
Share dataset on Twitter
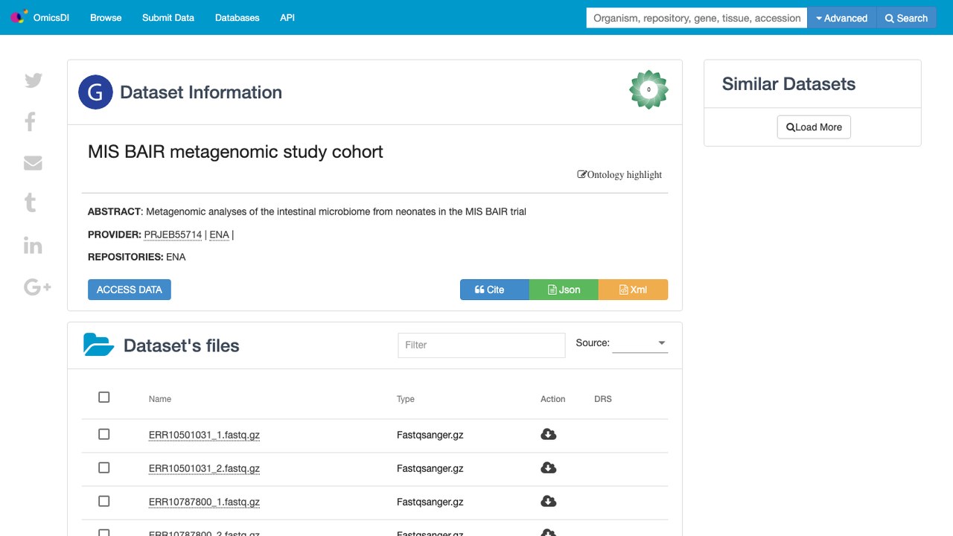[33, 80]
